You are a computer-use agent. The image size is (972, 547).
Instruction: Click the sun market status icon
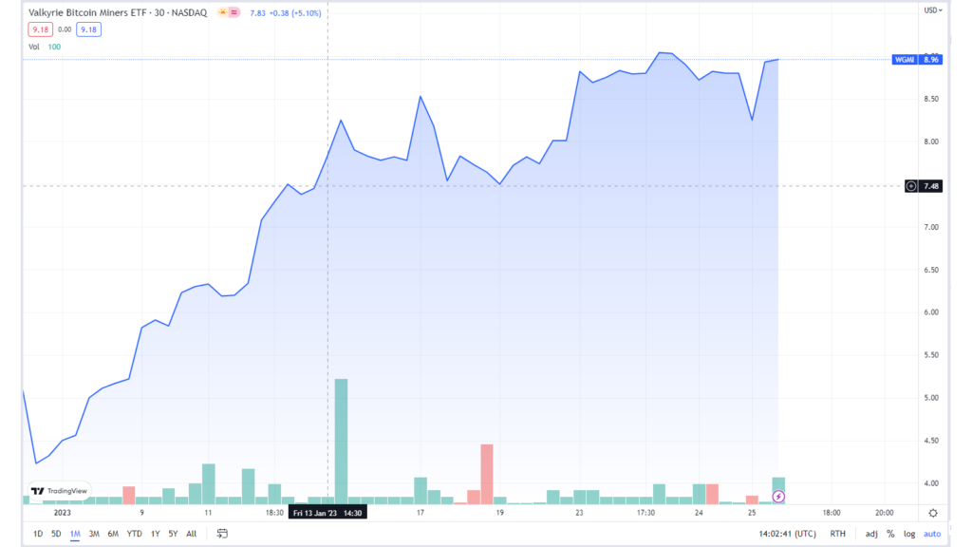(222, 12)
